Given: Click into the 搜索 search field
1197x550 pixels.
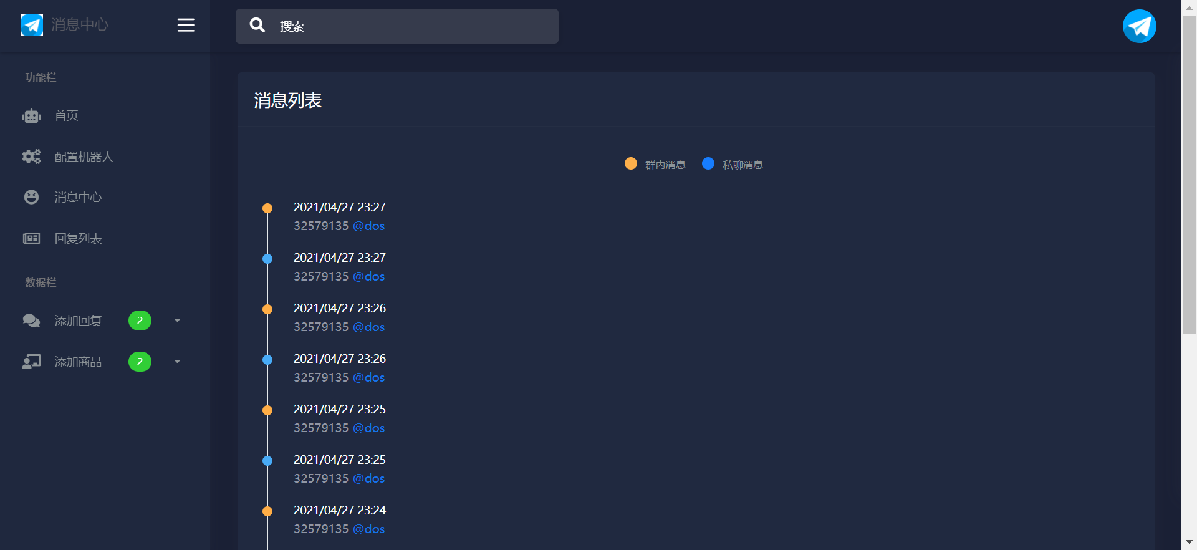Looking at the screenshot, I should tap(411, 26).
